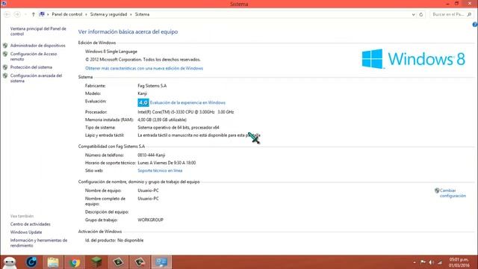Expand the chevron after Panel de control

click(87, 14)
